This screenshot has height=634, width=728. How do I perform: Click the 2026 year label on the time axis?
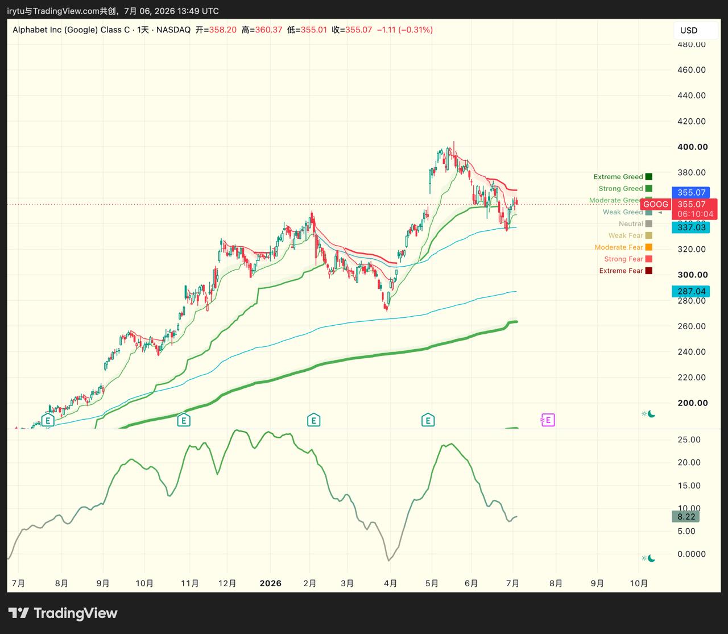coord(270,583)
